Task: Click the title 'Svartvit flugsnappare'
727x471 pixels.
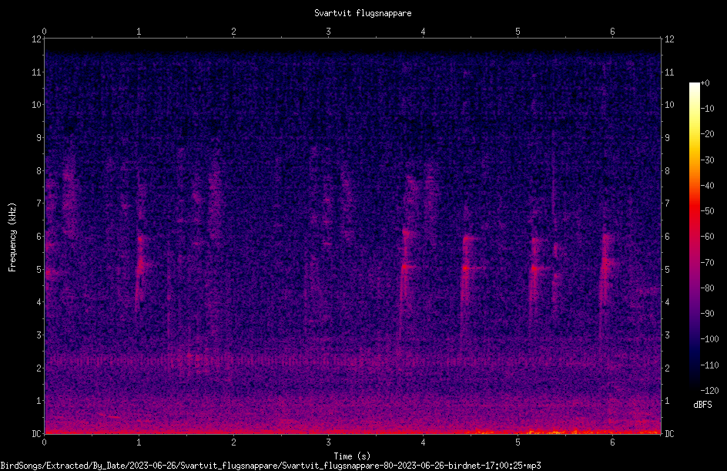Action: (x=363, y=13)
